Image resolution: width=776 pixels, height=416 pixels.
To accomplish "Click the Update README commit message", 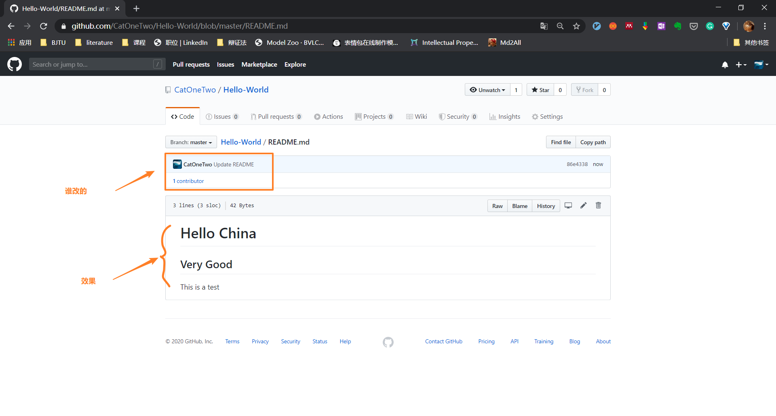I will pyautogui.click(x=234, y=164).
